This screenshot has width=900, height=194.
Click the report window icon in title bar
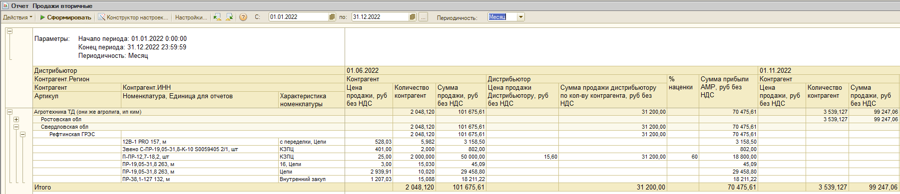coord(5,5)
